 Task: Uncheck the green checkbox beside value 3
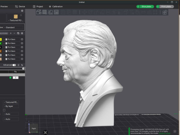point(10,78)
